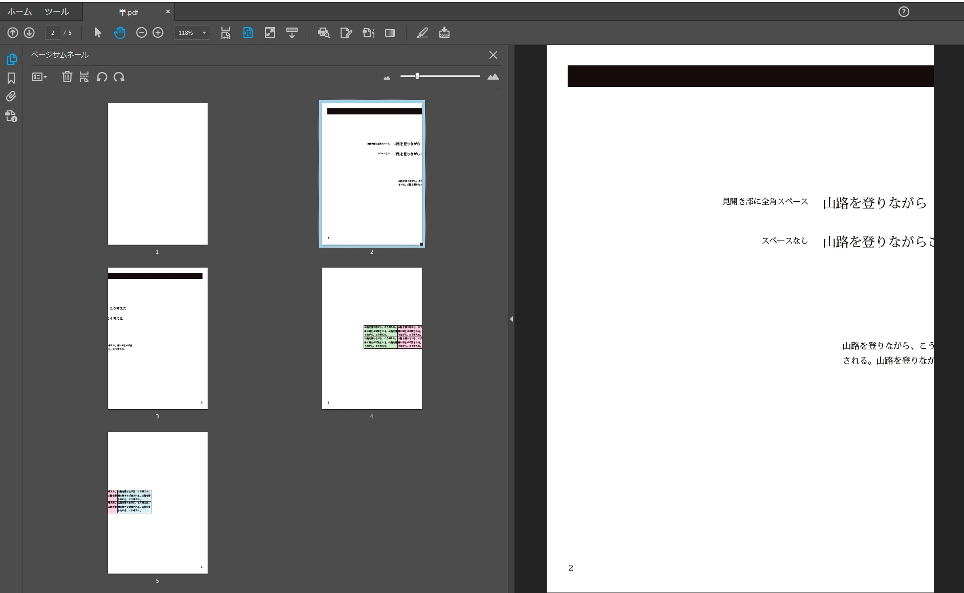Select page 3 thumbnail
The width and height of the screenshot is (964, 593).
pos(158,338)
